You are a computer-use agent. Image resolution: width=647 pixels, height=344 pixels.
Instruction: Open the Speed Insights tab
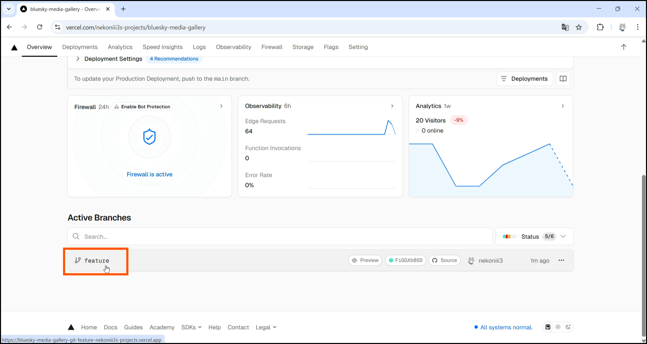coord(162,47)
